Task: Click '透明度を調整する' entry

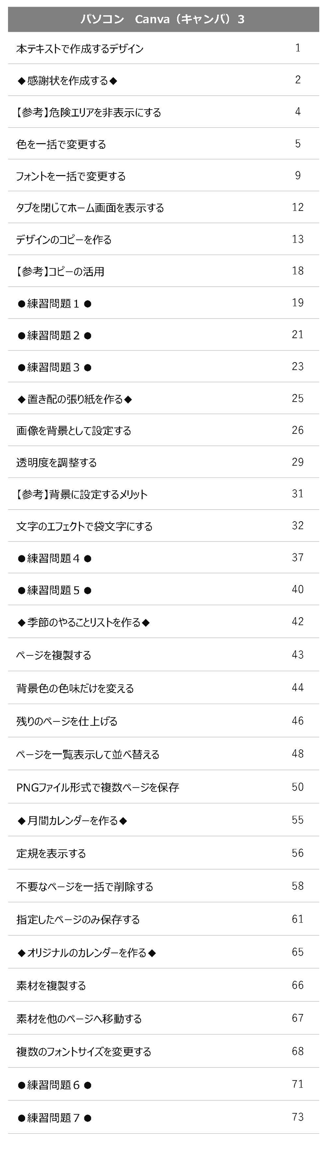Action: click(56, 463)
